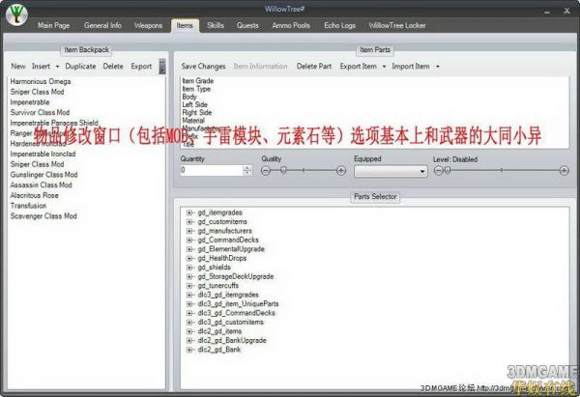
Task: Click the Duplicate button in Item Backpack
Action: point(80,67)
